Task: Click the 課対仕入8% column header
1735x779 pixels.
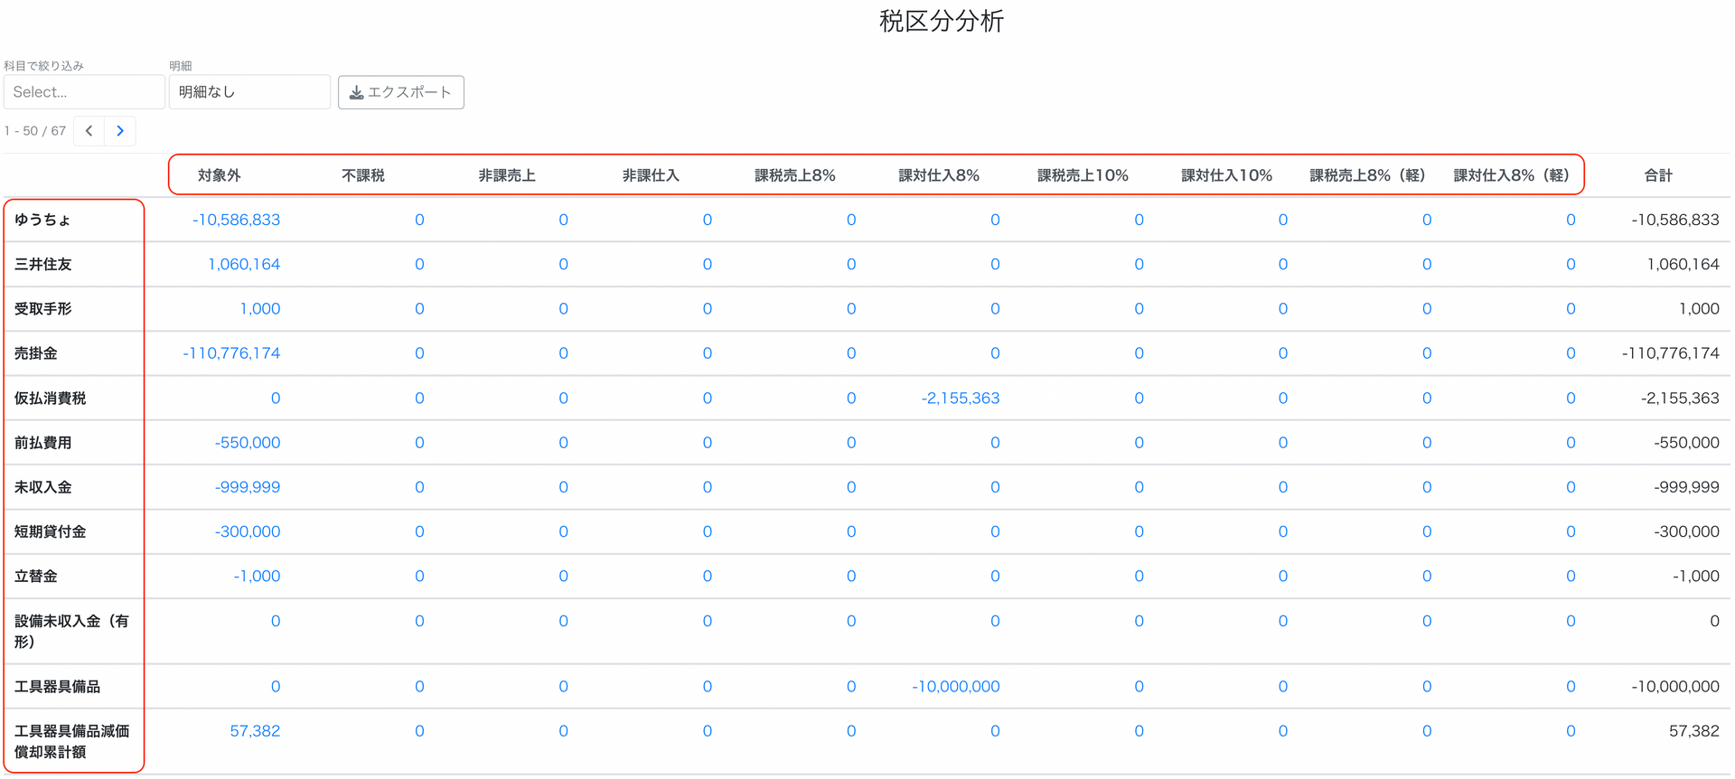Action: click(939, 175)
